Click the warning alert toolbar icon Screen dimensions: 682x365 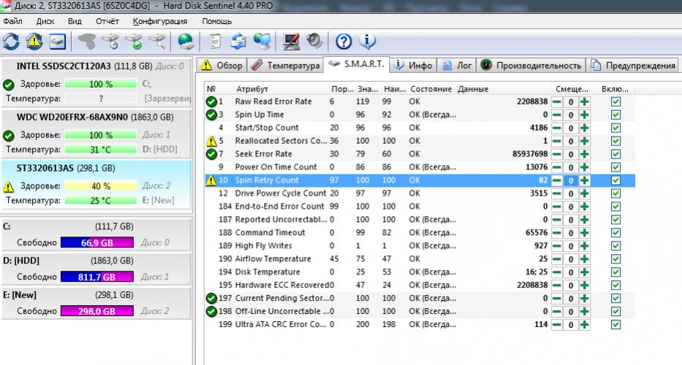(x=34, y=41)
